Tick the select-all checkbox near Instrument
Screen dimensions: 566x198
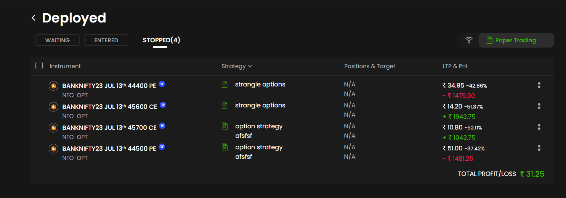point(39,65)
